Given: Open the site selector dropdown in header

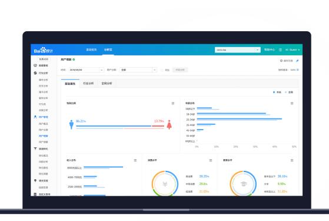Looking at the screenshot, I should 238,50.
